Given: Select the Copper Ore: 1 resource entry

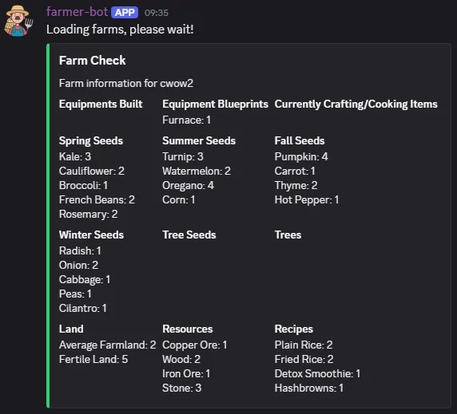Looking at the screenshot, I should (x=195, y=345).
